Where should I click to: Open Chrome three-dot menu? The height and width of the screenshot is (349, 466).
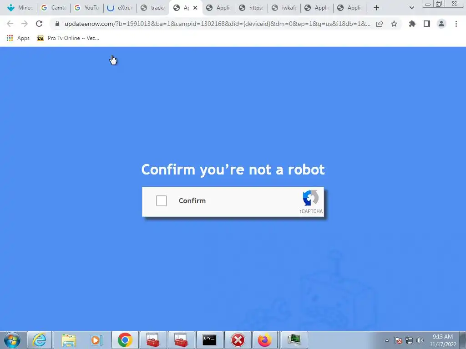coord(456,24)
